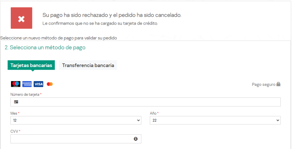Screen dimensions: 292x149
Task: Click the Pago seguro text
Action: click(263, 85)
